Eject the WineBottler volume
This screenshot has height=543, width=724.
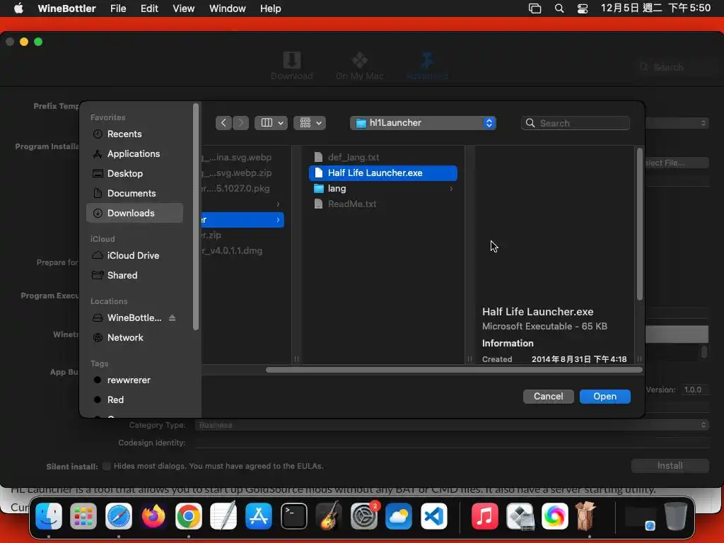(173, 318)
